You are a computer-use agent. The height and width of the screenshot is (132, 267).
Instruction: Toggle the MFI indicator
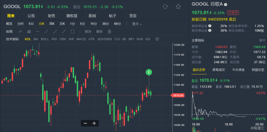click(x=131, y=39)
